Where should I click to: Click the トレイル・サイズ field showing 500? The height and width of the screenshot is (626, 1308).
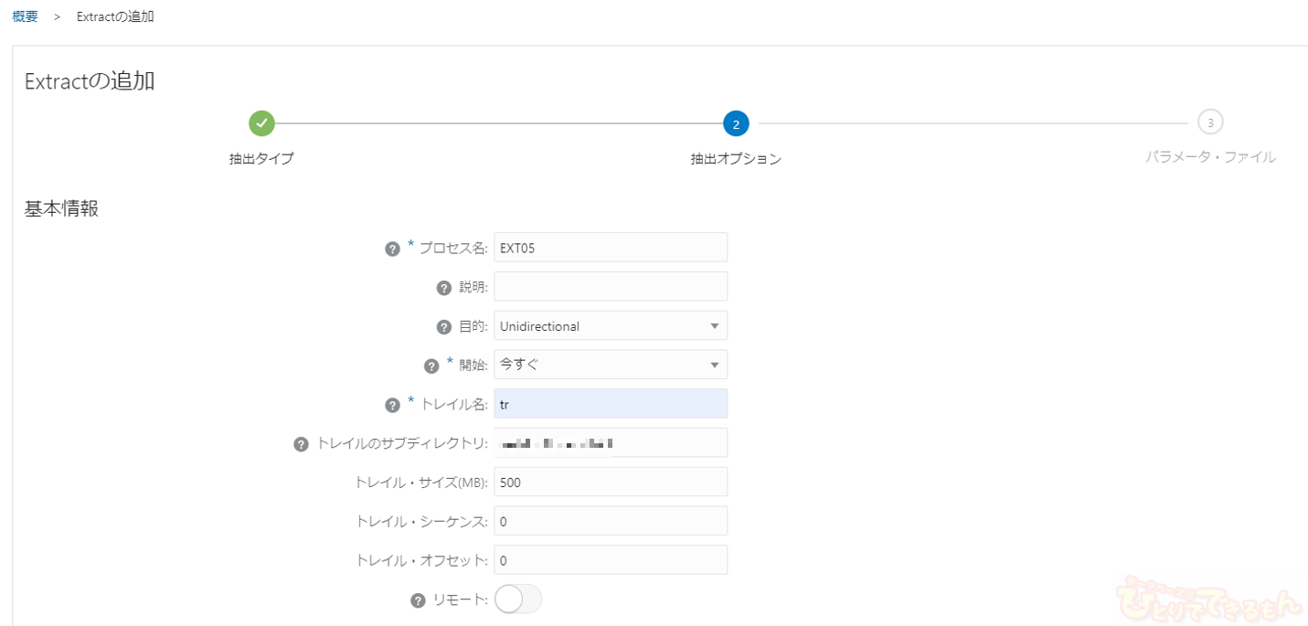(610, 482)
